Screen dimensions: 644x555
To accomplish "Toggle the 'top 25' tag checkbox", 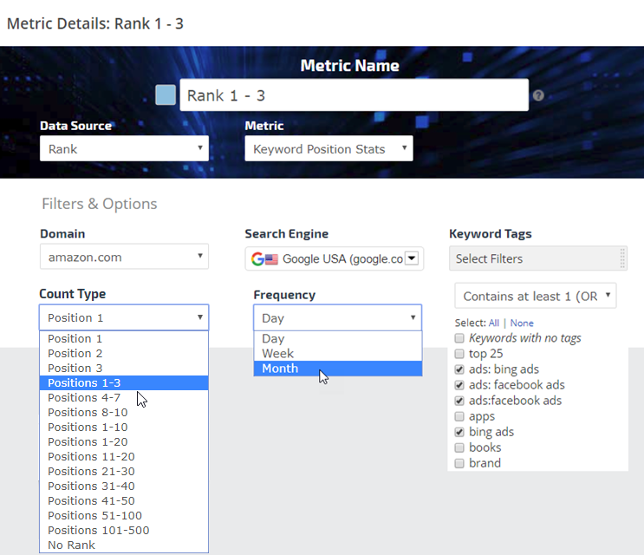I will click(459, 354).
